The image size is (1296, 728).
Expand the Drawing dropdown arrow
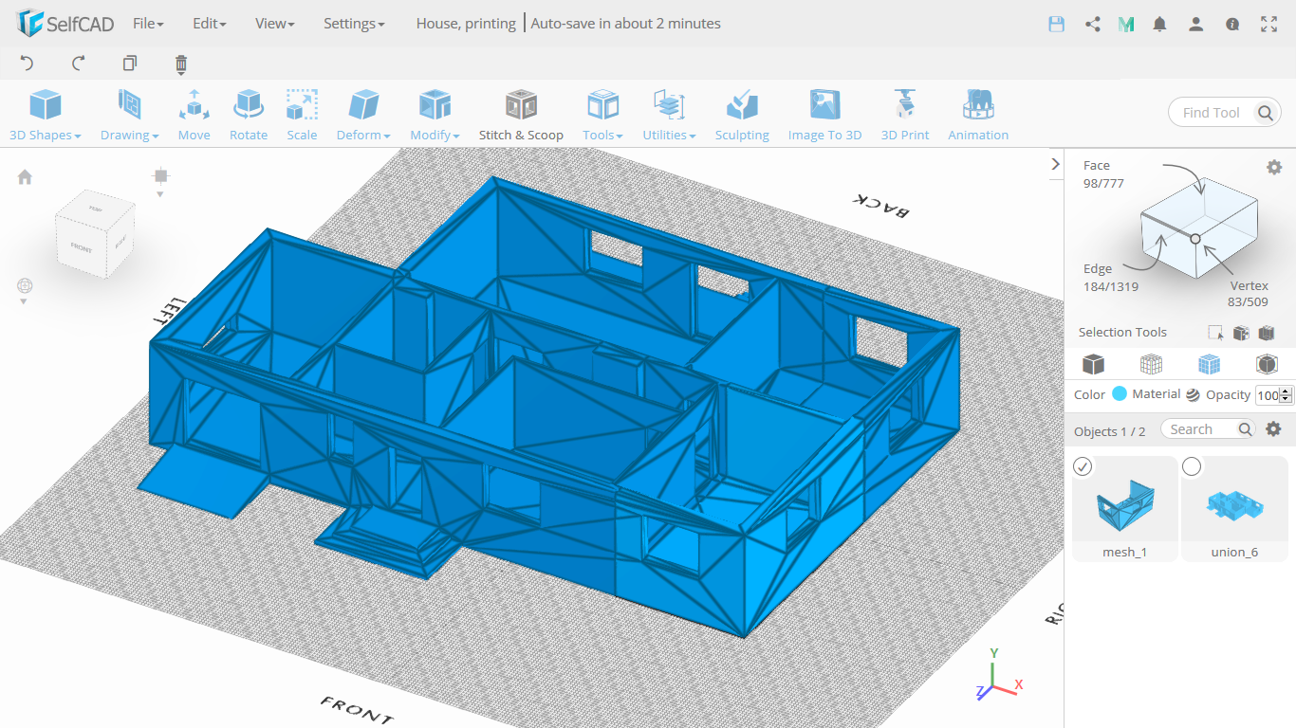155,136
